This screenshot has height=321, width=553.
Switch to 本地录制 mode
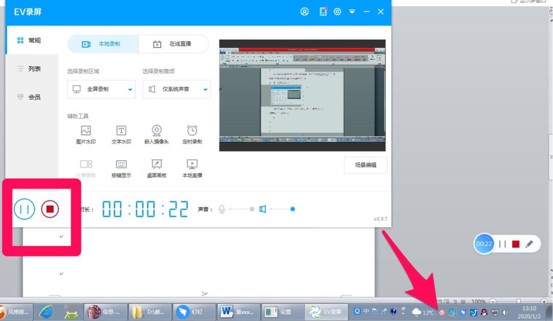(102, 44)
